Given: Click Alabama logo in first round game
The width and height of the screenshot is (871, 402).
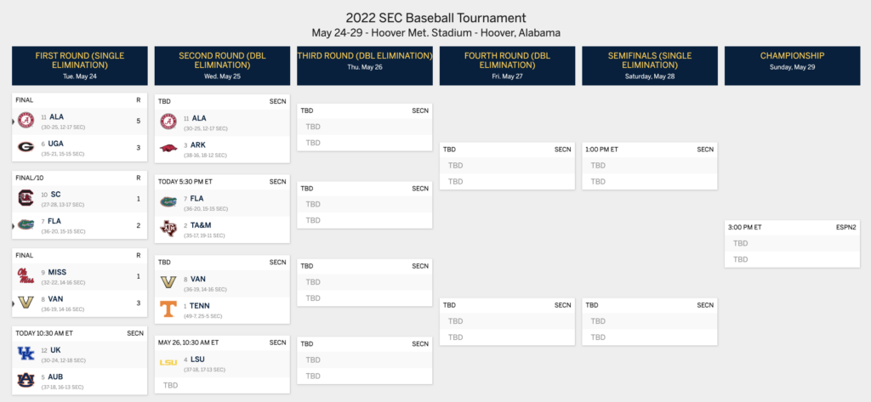Looking at the screenshot, I should [x=26, y=121].
